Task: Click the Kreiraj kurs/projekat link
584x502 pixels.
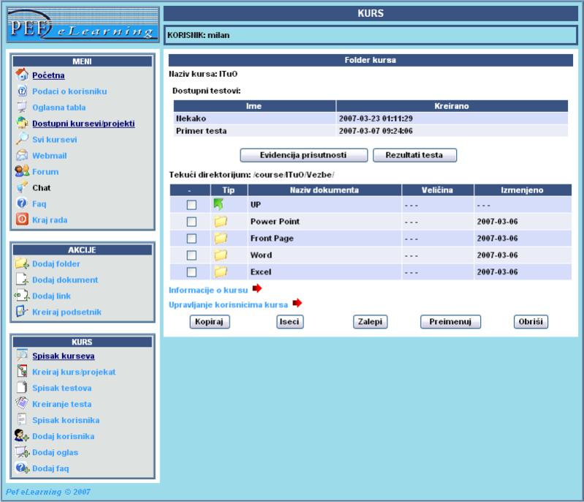Action: [74, 372]
